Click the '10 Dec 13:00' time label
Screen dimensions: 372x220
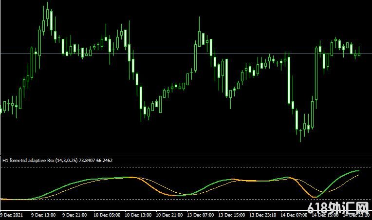[138, 214]
